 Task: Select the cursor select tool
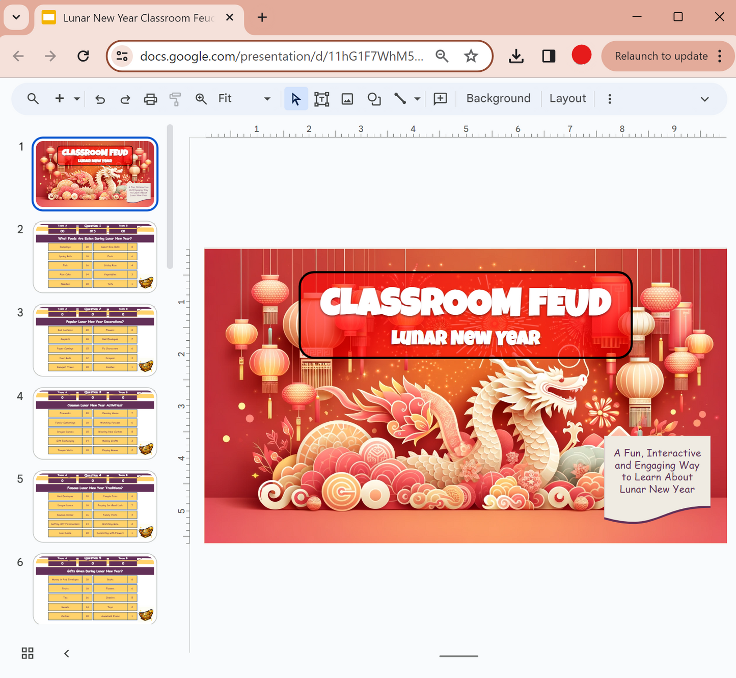[x=295, y=98]
